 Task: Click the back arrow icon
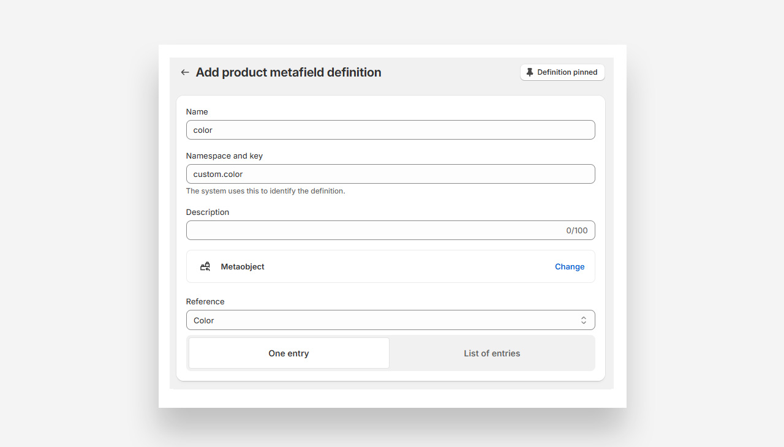(185, 72)
